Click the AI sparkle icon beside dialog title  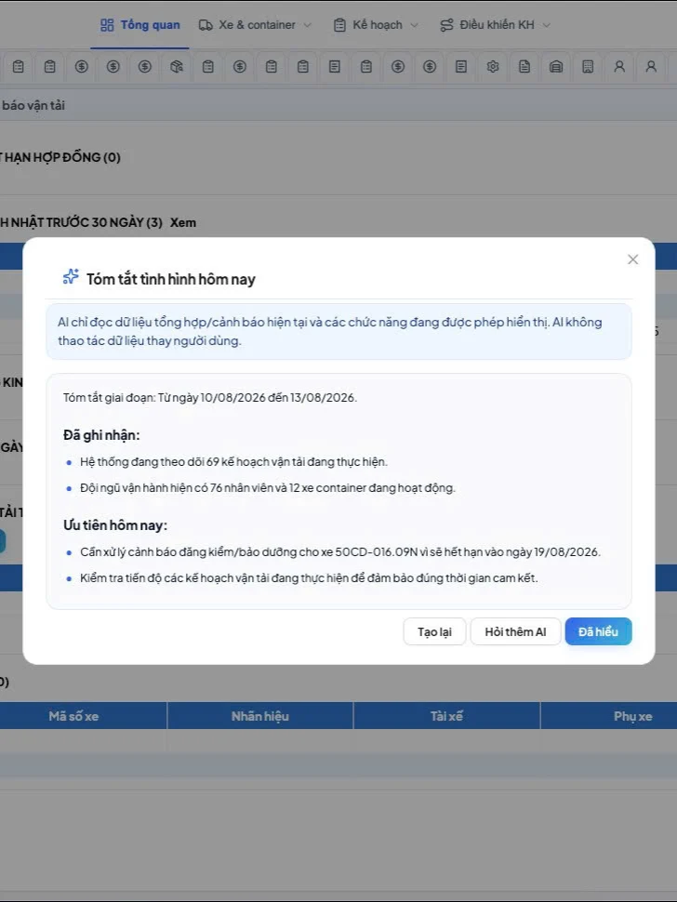tap(71, 277)
